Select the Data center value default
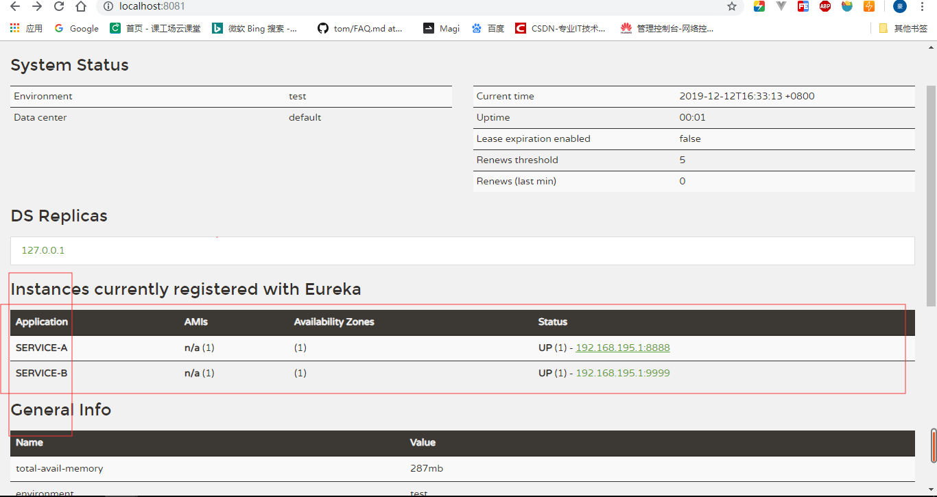Screen dimensions: 937x497 coord(305,117)
